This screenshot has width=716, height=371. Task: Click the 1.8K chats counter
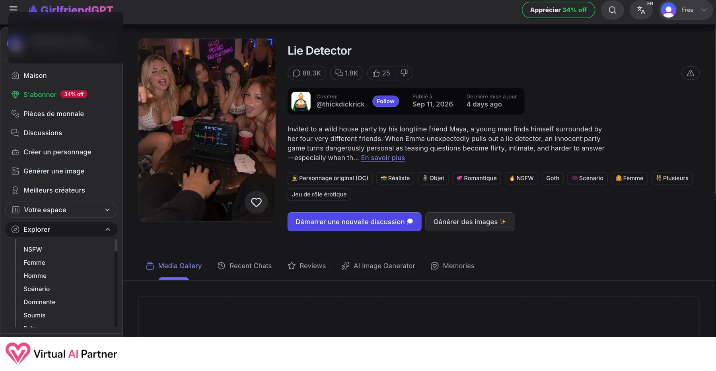pos(346,73)
